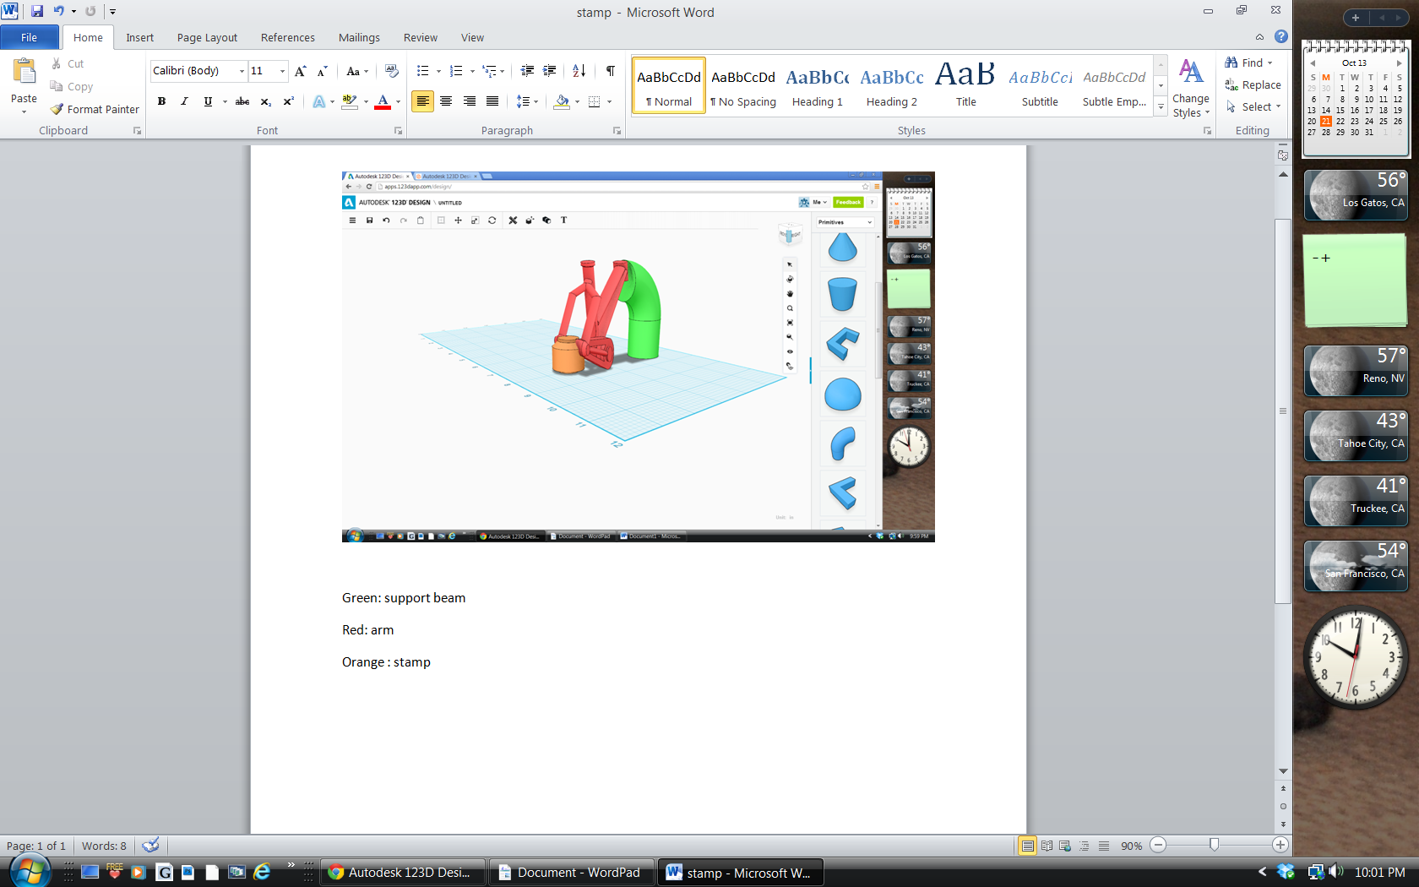The image size is (1419, 887).
Task: Apply superscript formatting
Action: tap(288, 101)
